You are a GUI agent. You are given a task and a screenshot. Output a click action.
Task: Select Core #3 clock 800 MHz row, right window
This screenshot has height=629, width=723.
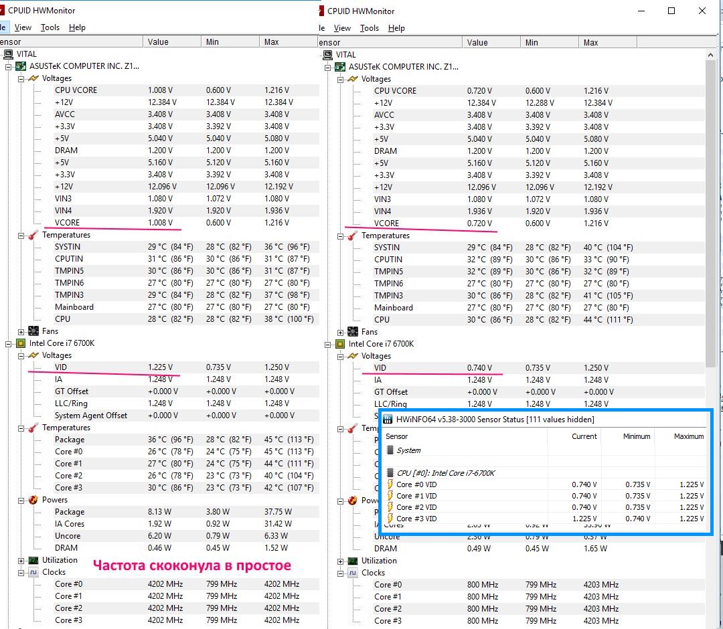538,621
